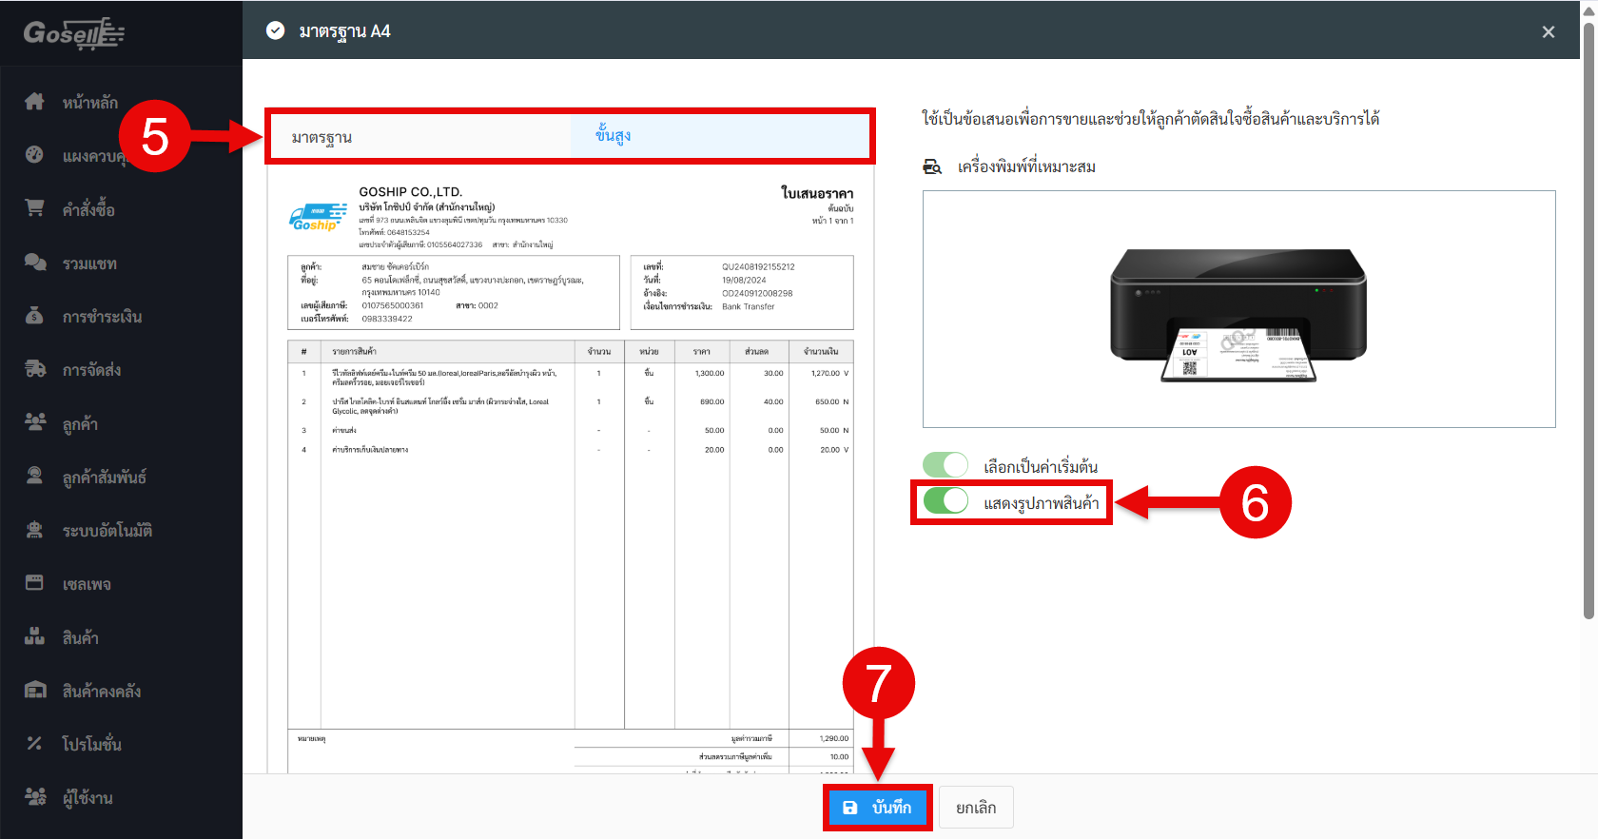Click the customer relations icon for ลูกค้าสัมพันธ์

34,476
